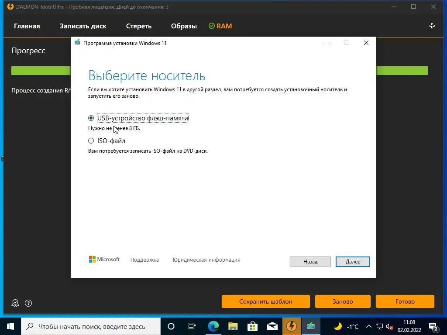Image resolution: width=447 pixels, height=335 pixels.
Task: Click the Далее button in the installer
Action: 353,262
